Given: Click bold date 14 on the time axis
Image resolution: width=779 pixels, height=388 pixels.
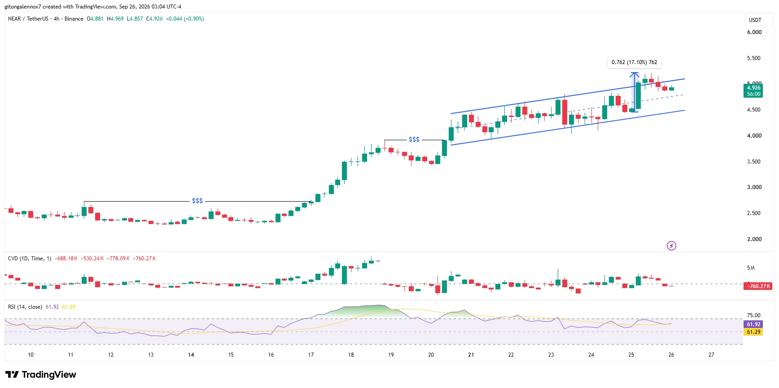Looking at the screenshot, I should pos(191,355).
